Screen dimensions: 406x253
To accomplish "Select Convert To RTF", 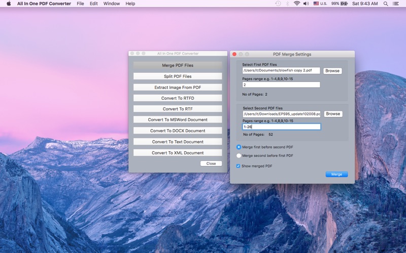I will pos(178,109).
